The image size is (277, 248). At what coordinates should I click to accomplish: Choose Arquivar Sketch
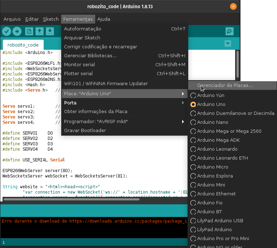(125, 38)
